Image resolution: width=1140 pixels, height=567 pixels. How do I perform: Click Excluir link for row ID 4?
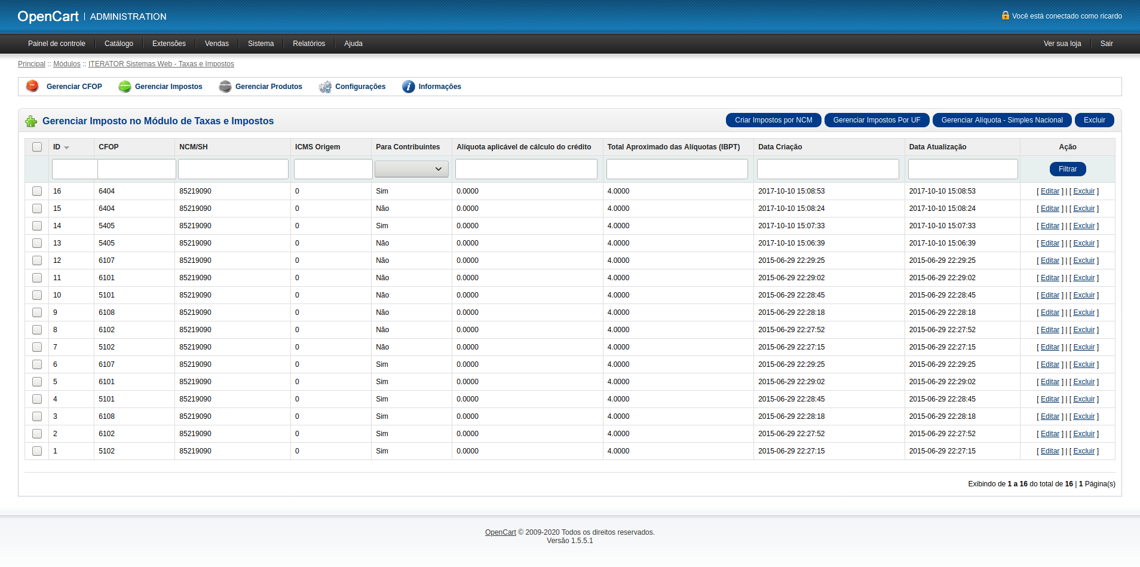pos(1084,399)
